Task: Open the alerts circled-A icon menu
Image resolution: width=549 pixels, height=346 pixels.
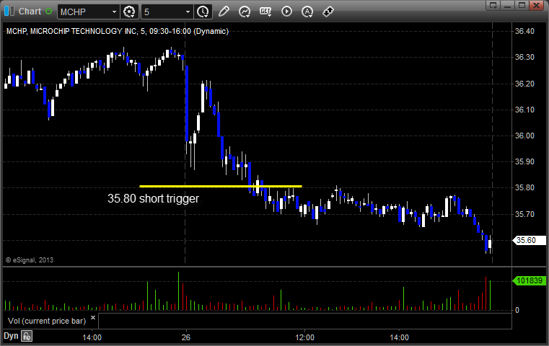Action: pyautogui.click(x=307, y=12)
